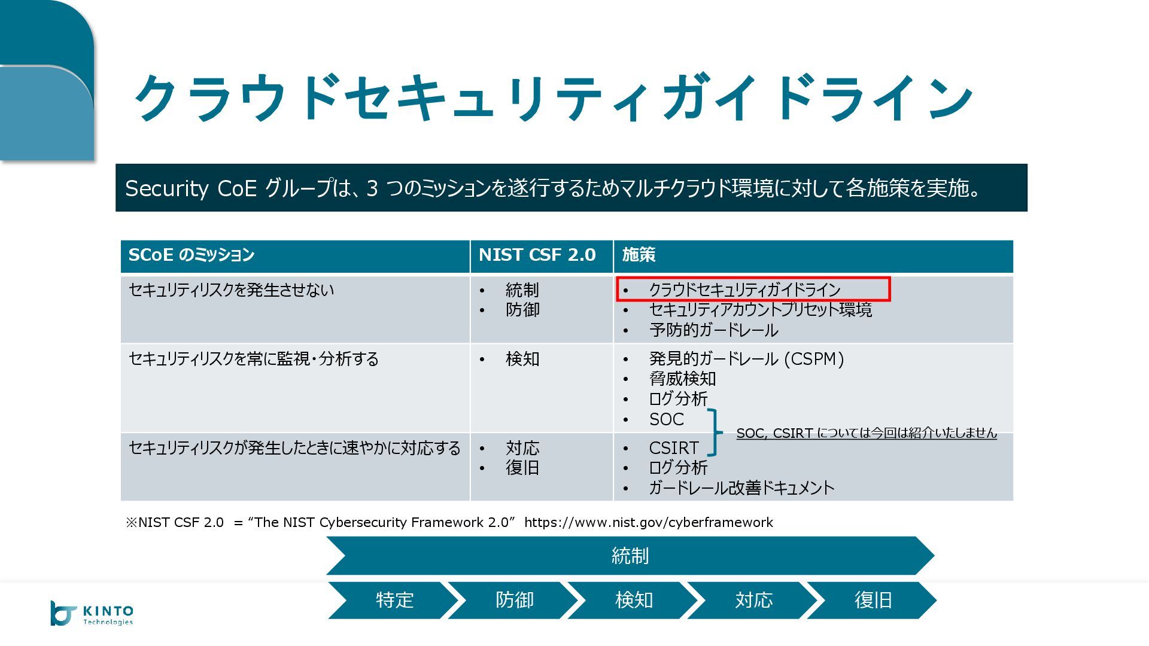Select the 特定 chevron arrow
This screenshot has height=646, width=1149.
pos(394,600)
